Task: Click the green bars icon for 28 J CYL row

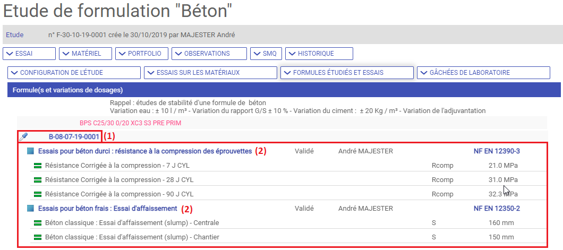Action: [38, 180]
